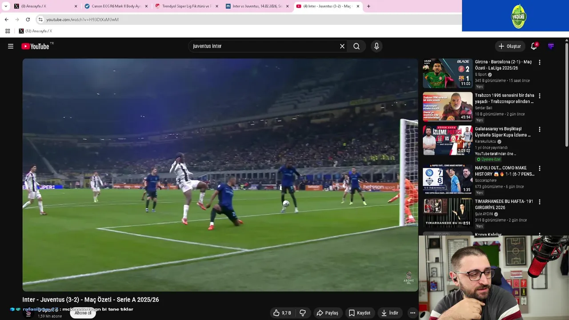Open options for Girona - Barcelona video
Screen dimensions: 569x320
click(540, 63)
